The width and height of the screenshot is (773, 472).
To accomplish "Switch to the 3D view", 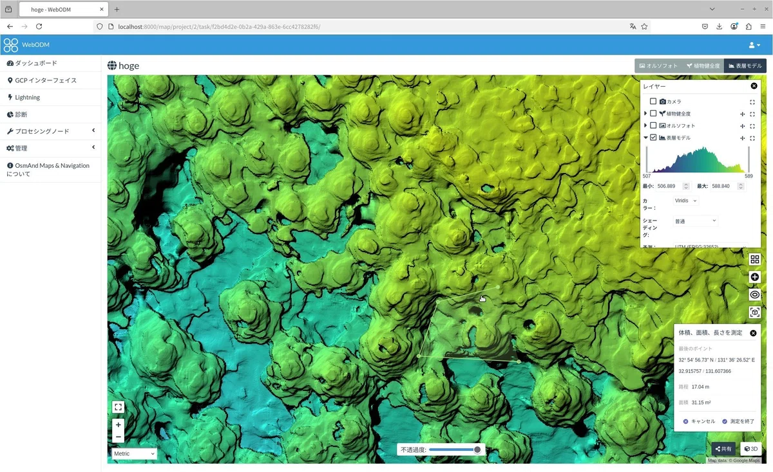I will (750, 449).
